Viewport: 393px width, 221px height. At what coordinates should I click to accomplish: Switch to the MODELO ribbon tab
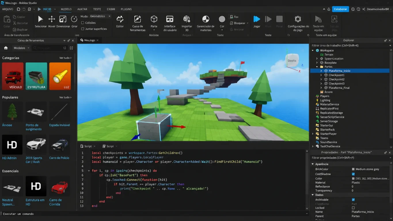click(x=66, y=9)
